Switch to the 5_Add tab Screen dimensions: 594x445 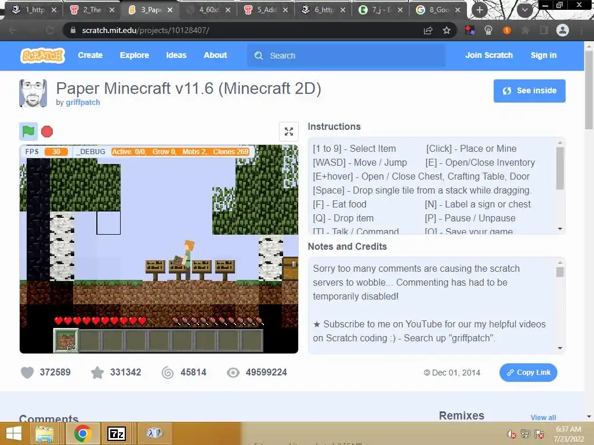[267, 10]
